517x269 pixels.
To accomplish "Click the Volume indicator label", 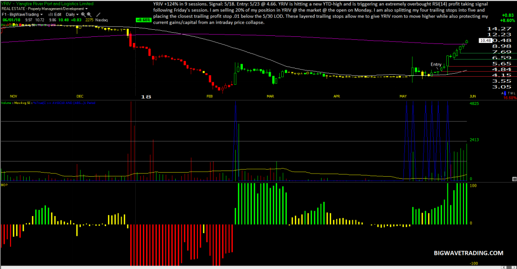I will pos(6,103).
